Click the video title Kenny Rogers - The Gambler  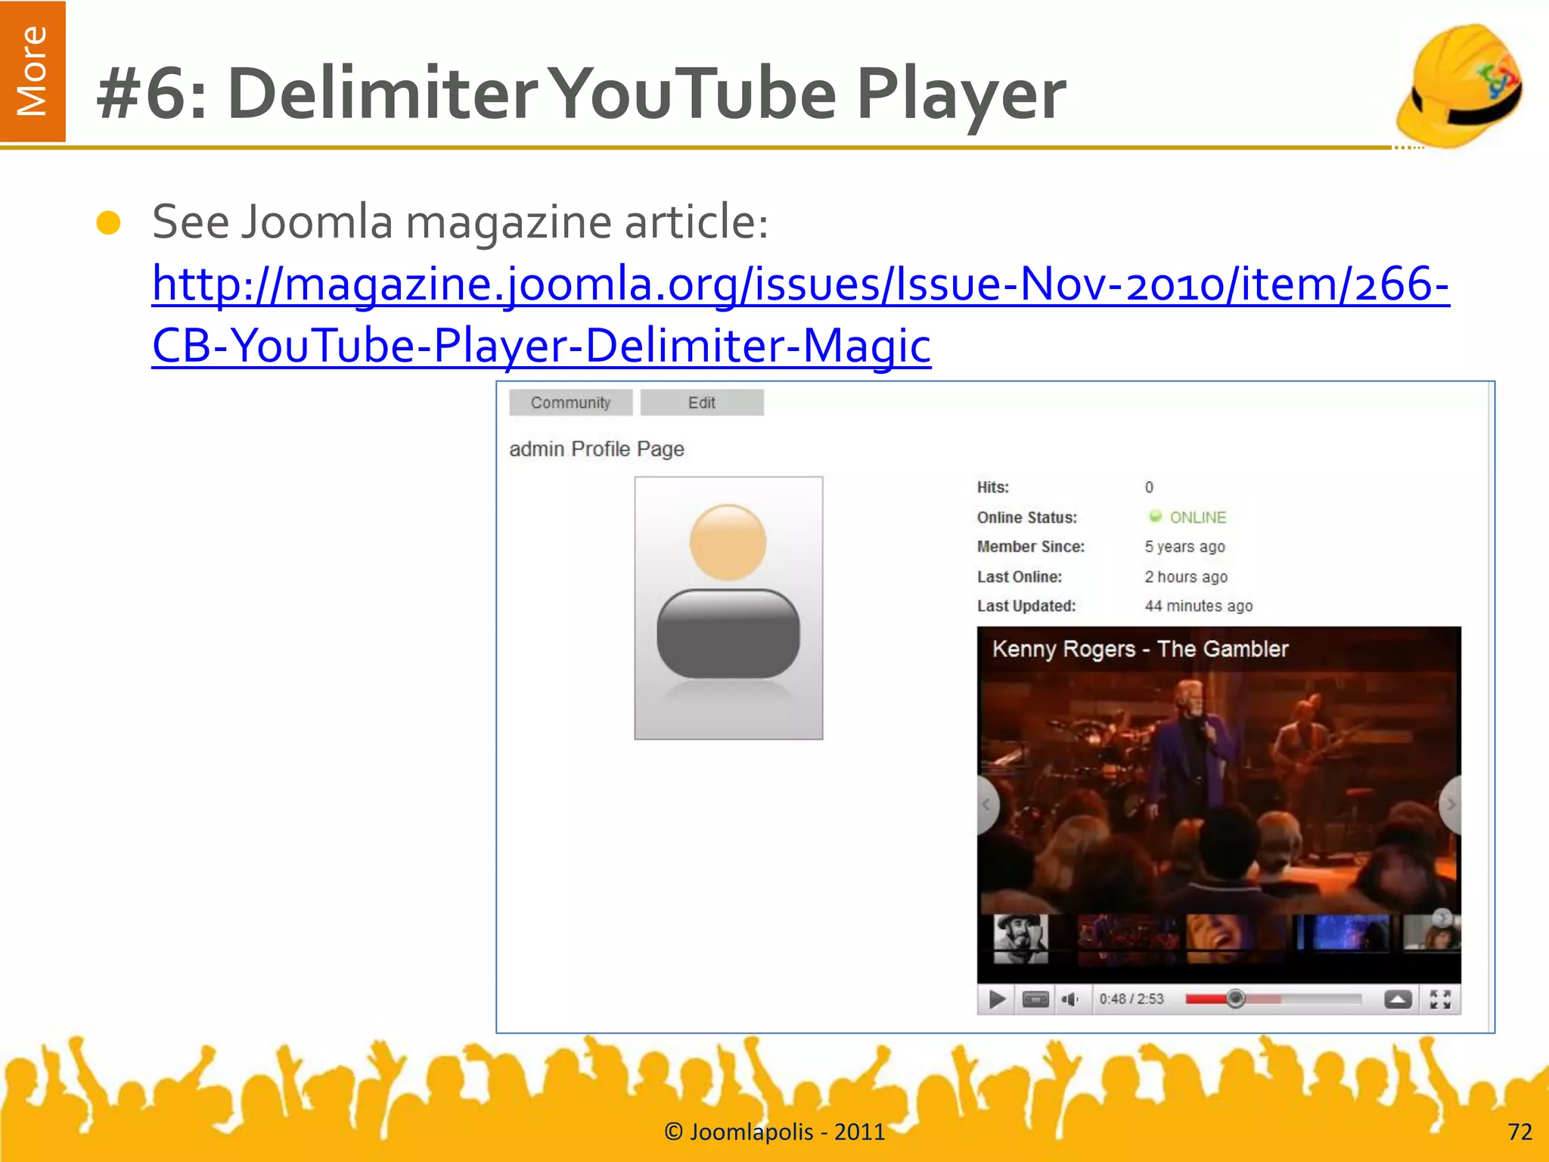tap(1140, 649)
